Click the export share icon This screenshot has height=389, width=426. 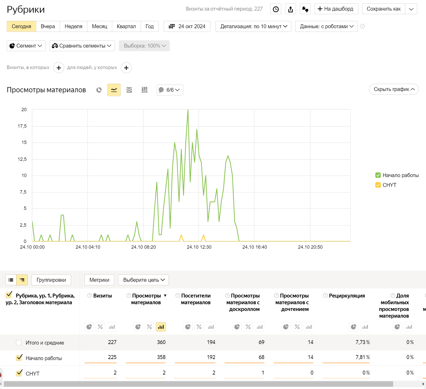(291, 9)
